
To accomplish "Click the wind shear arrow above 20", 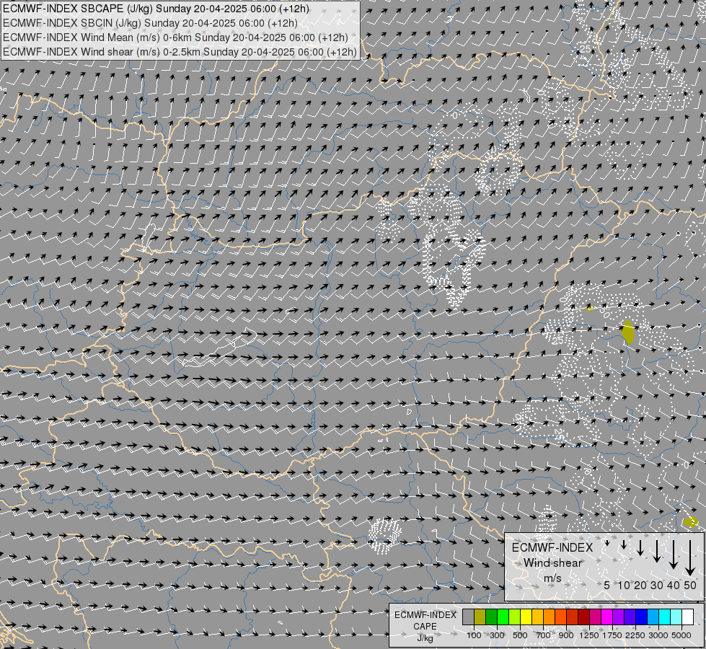I will pyautogui.click(x=640, y=547).
